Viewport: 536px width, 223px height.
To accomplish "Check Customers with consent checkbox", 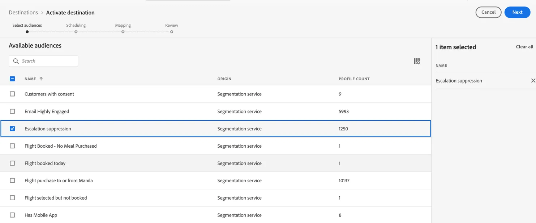I will [12, 94].
